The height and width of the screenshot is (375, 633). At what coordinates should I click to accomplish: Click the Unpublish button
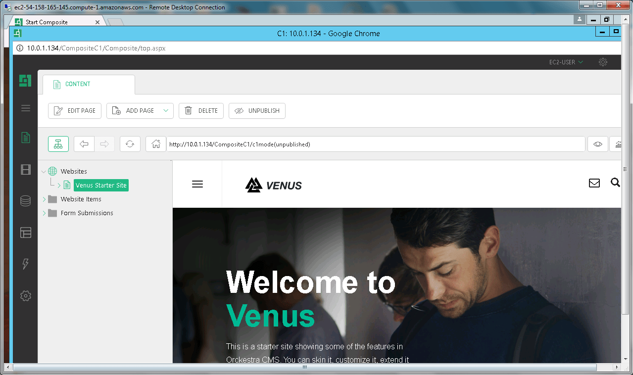point(257,111)
